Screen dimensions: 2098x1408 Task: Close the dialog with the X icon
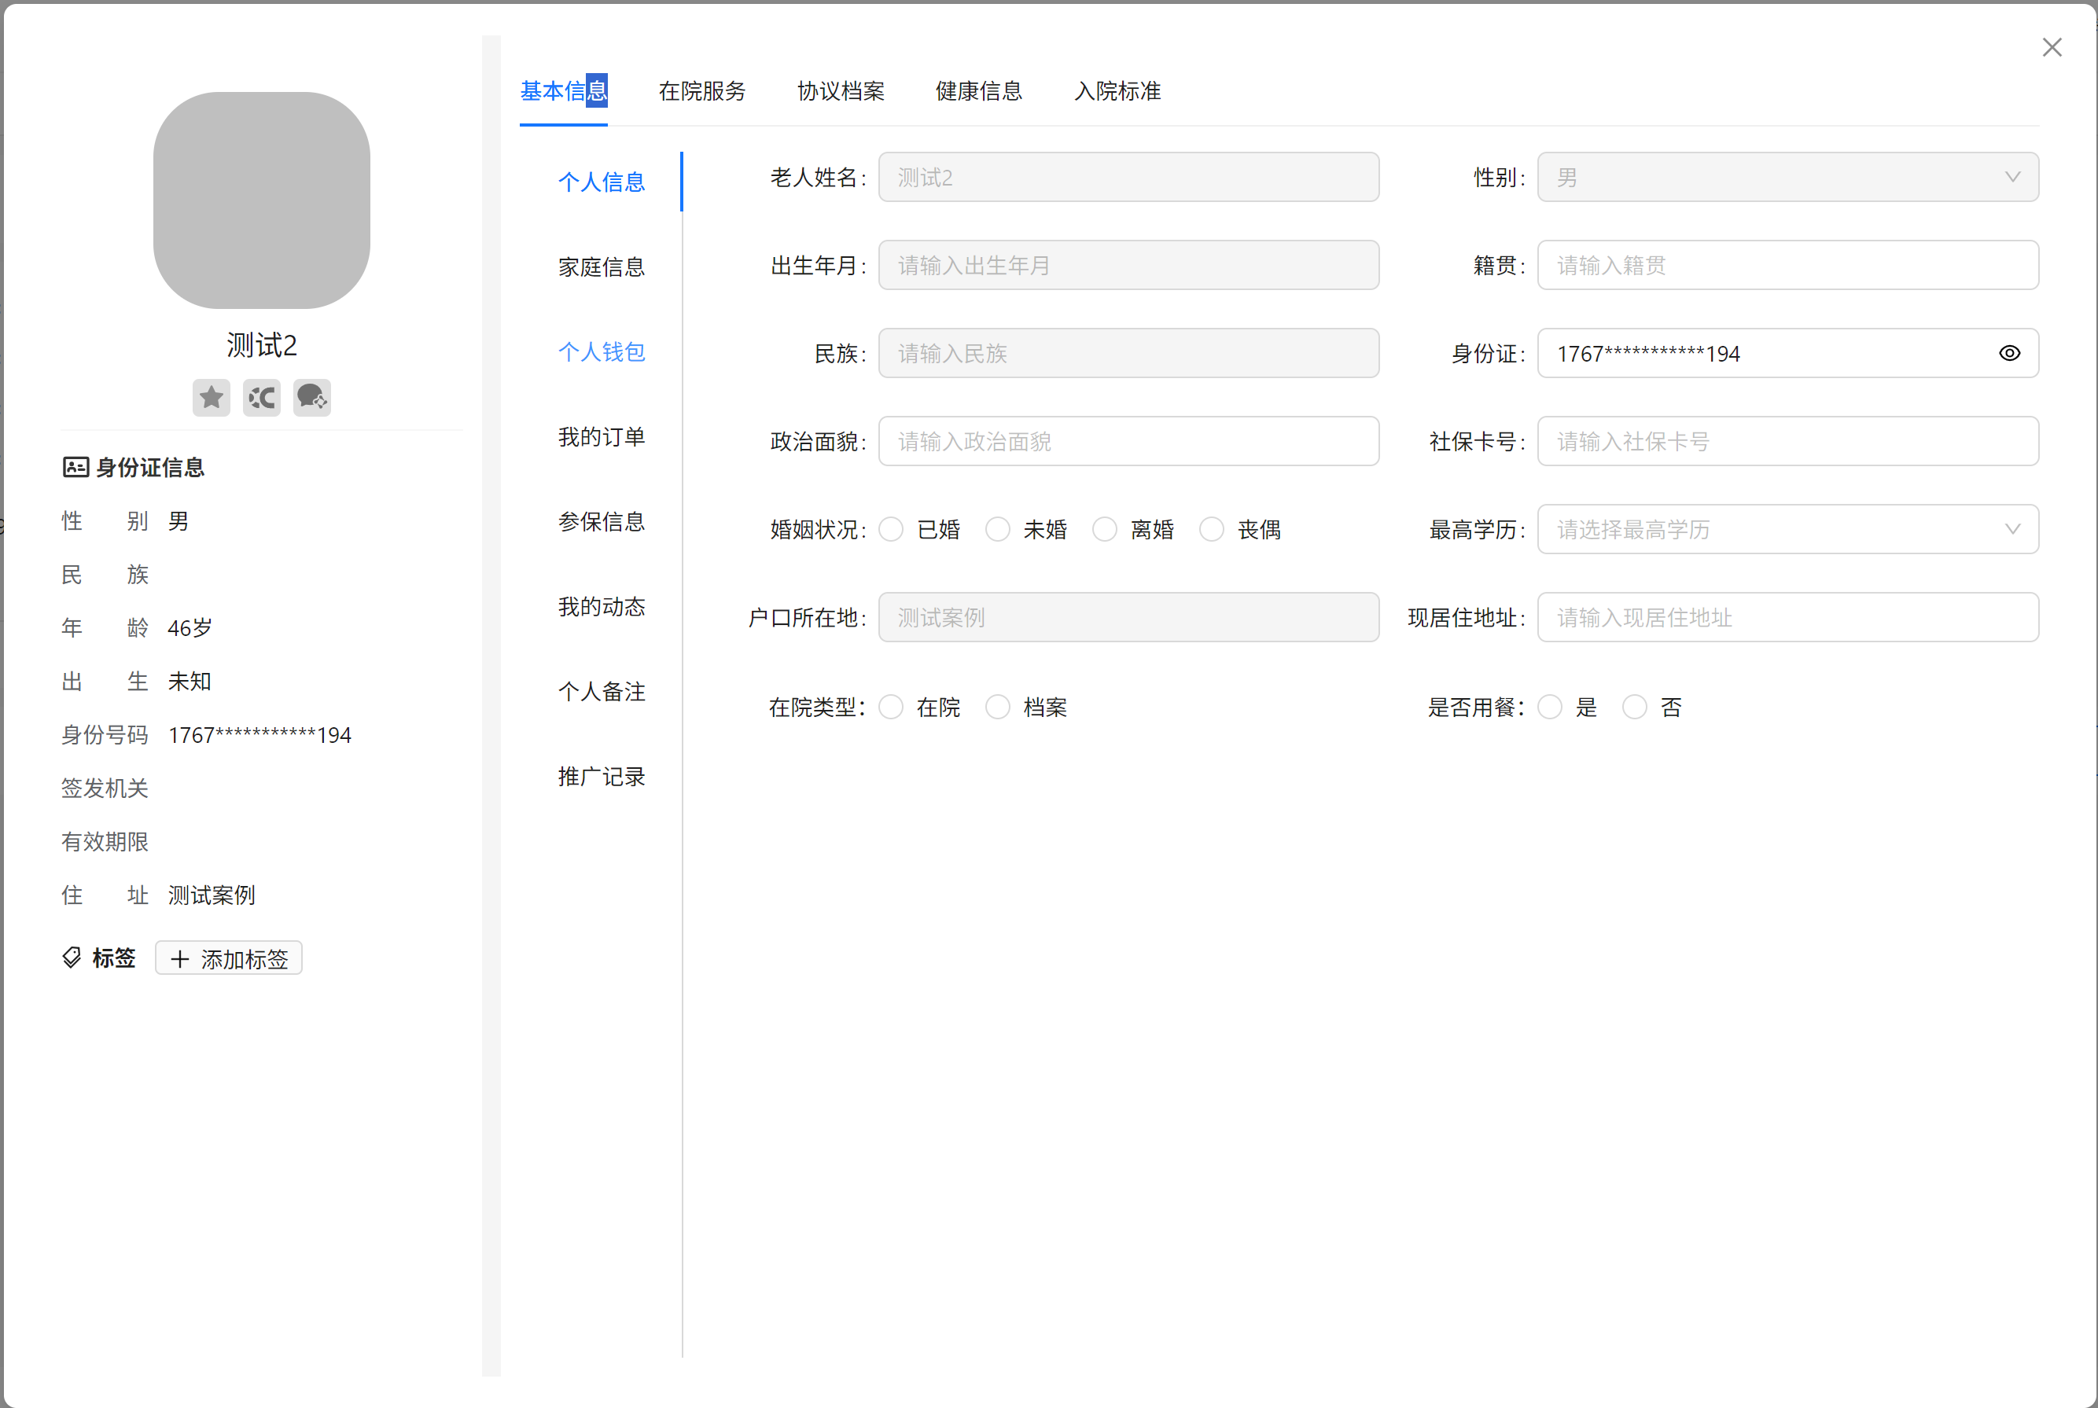(2052, 48)
